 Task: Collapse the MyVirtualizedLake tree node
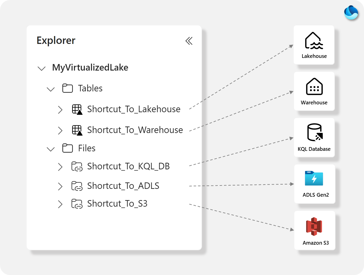[42, 68]
